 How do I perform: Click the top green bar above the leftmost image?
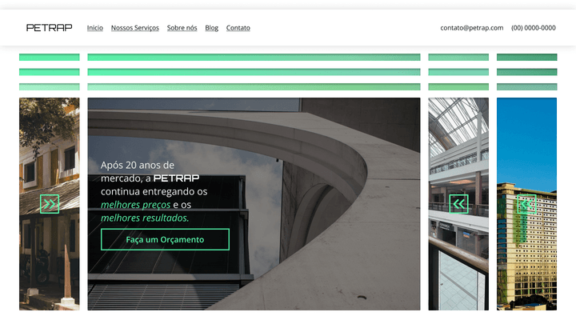pos(49,58)
